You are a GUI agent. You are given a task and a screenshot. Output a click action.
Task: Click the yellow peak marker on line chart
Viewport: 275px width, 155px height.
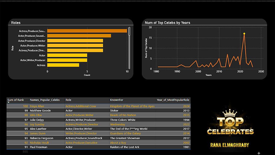(x=244, y=34)
